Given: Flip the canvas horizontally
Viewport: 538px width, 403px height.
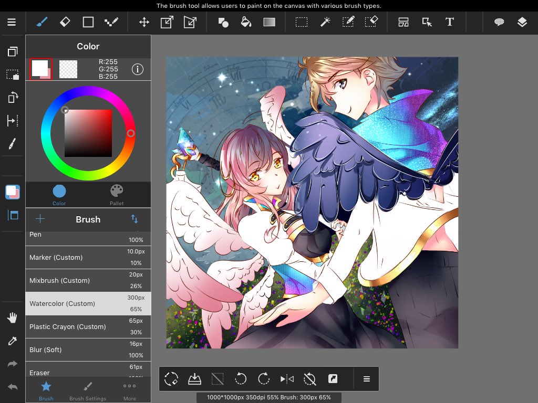Looking at the screenshot, I should 287,379.
